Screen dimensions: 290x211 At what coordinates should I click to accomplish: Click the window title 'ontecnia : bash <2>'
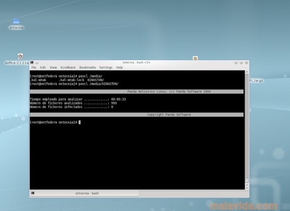[137, 62]
